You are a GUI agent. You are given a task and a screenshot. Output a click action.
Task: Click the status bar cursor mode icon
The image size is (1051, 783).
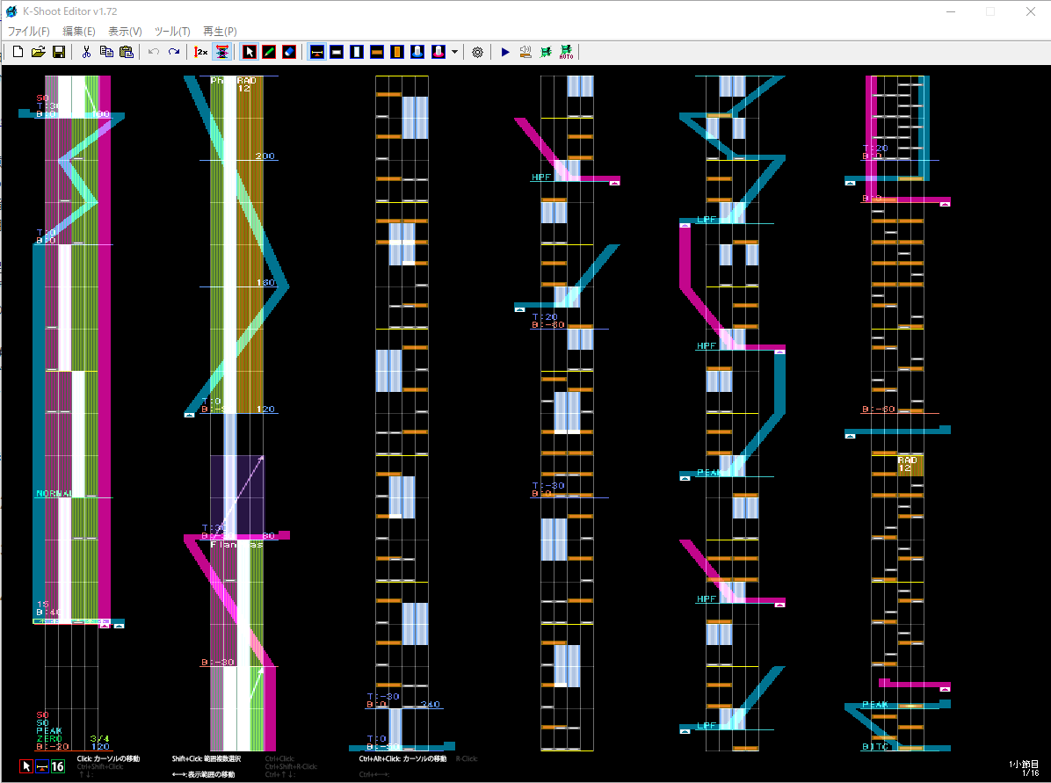[26, 765]
